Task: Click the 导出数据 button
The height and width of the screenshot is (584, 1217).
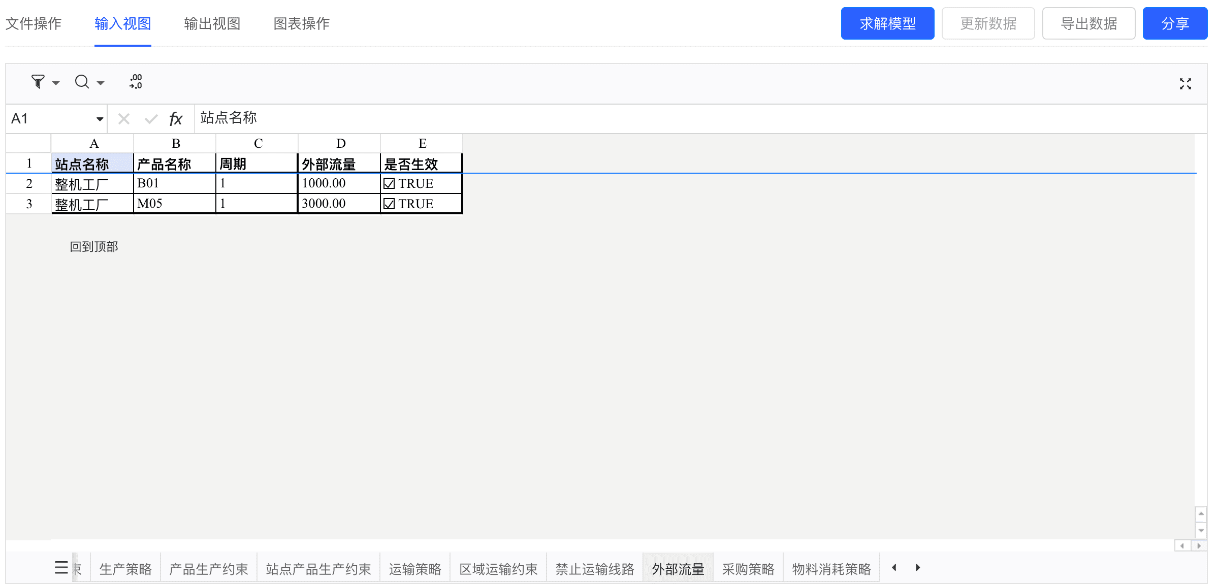Action: click(1088, 23)
